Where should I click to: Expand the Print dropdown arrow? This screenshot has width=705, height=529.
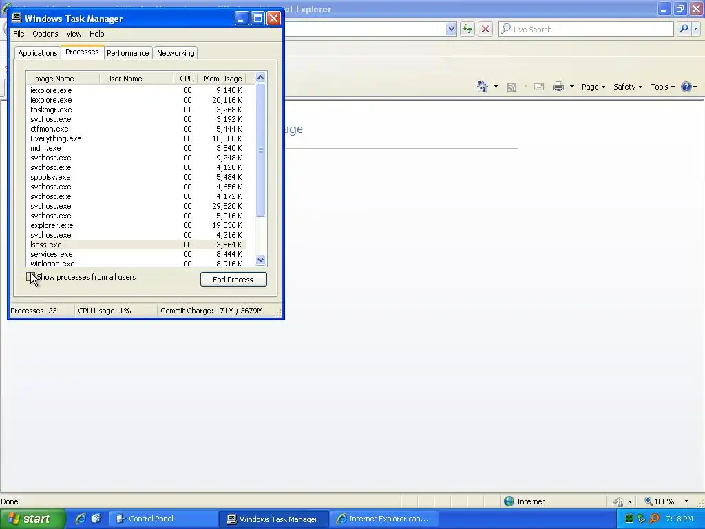pos(571,87)
